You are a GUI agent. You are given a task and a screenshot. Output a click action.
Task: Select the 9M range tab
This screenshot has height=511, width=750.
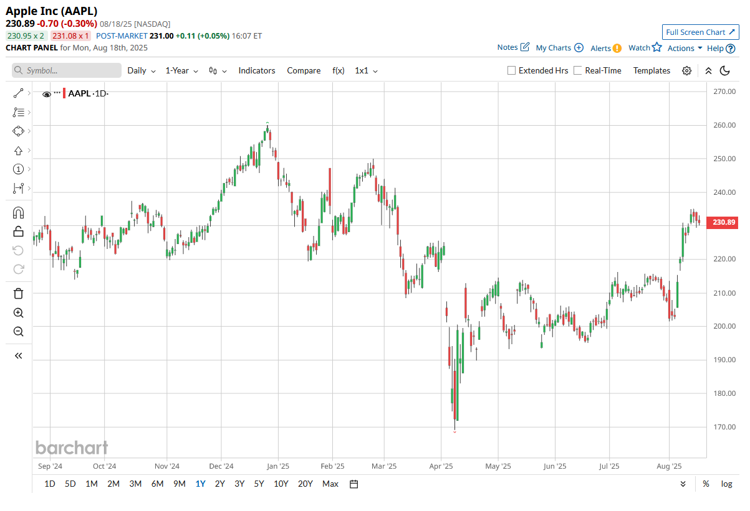(x=180, y=484)
